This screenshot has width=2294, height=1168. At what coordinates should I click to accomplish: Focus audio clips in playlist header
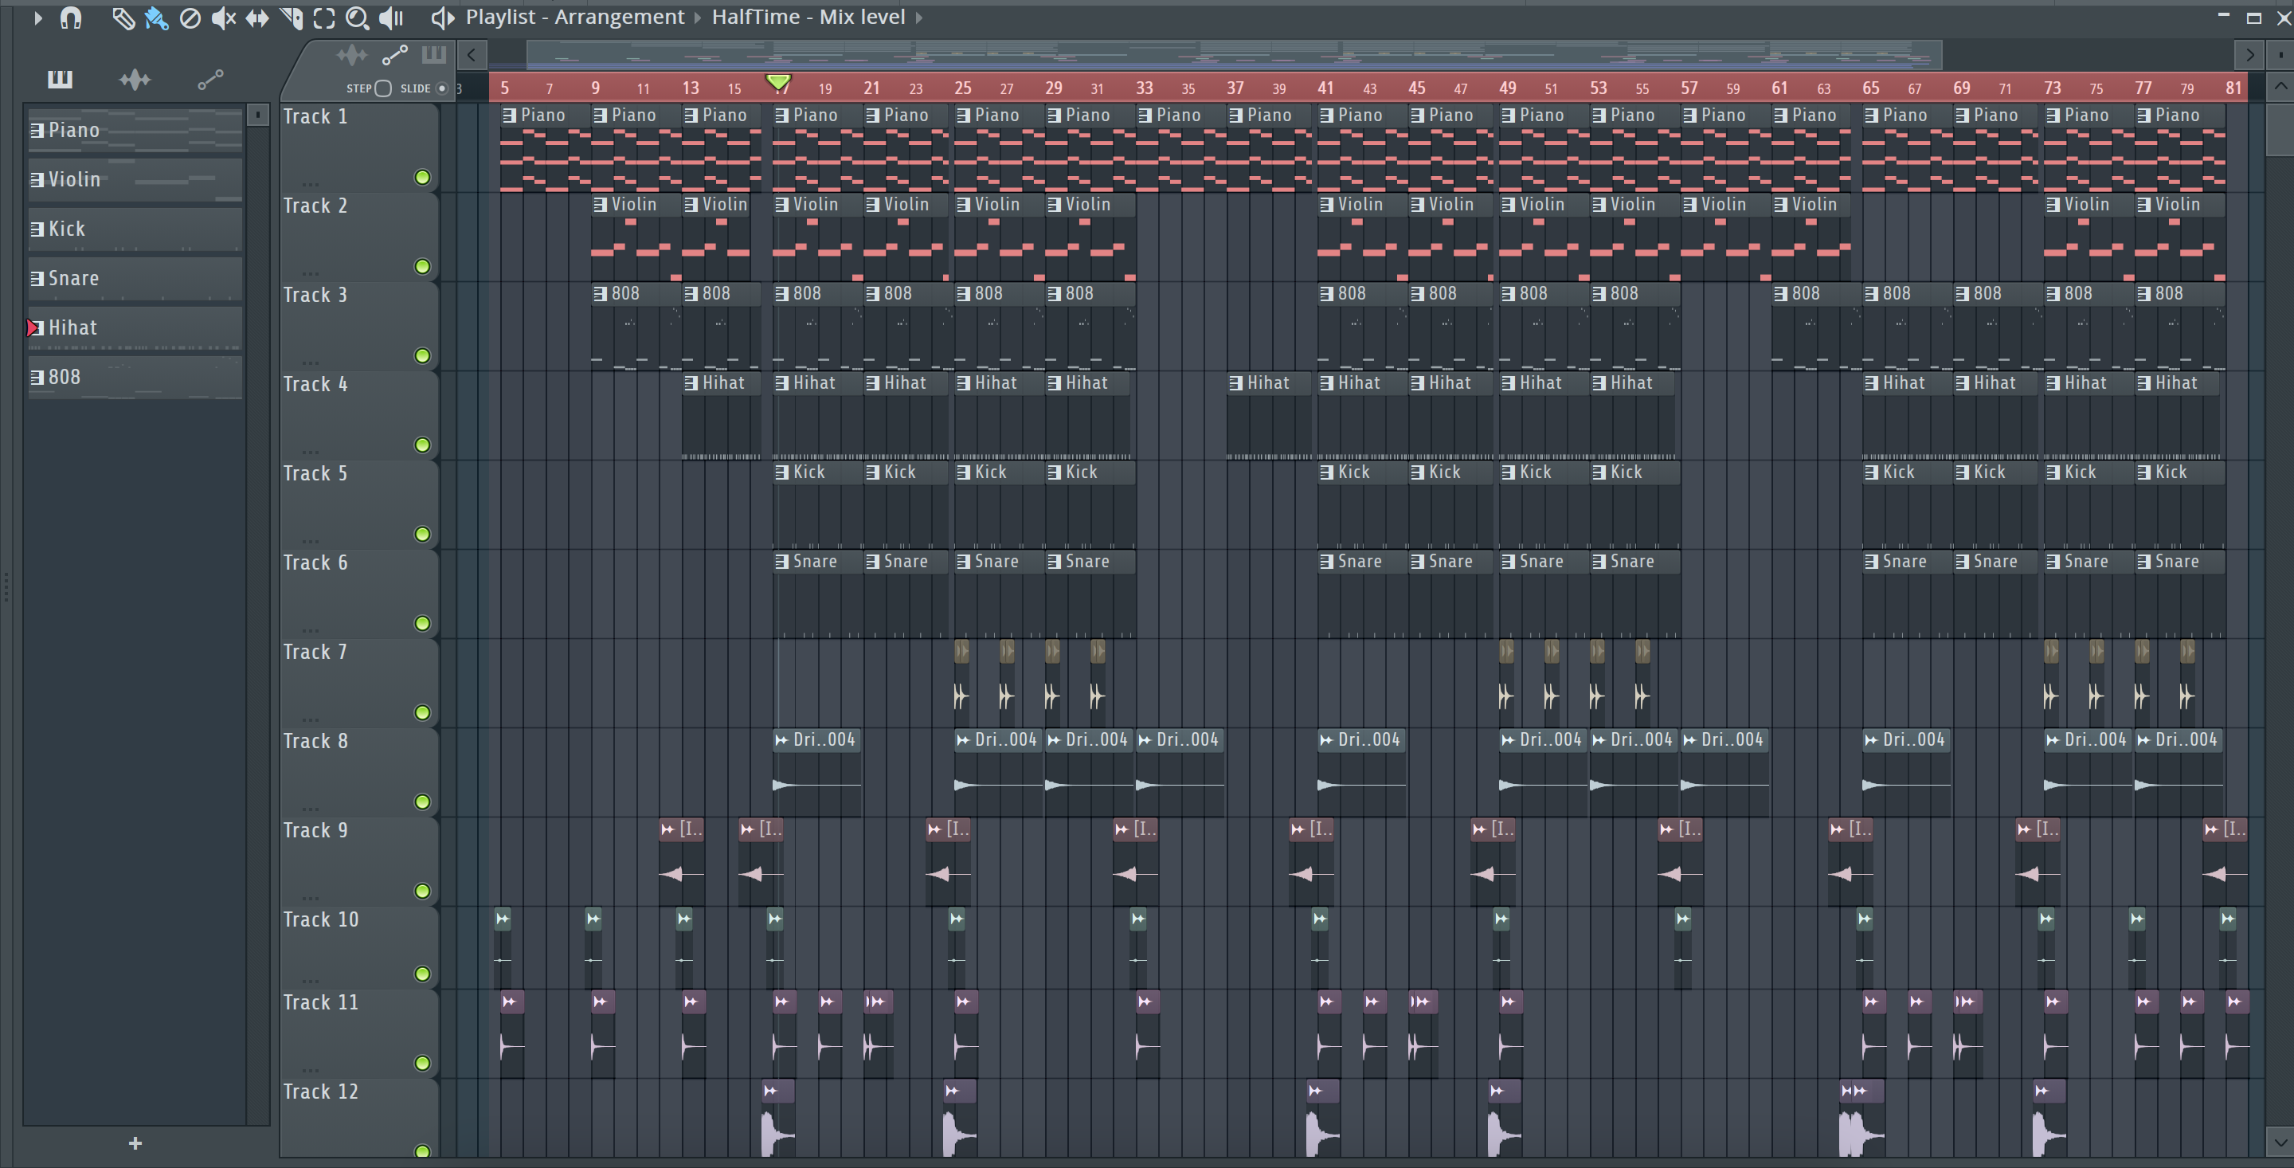[352, 55]
